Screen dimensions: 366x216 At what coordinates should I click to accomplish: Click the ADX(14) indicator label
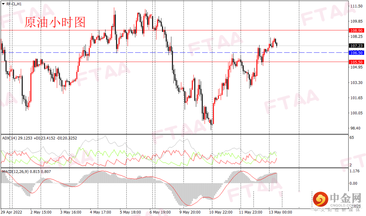coord(9,138)
